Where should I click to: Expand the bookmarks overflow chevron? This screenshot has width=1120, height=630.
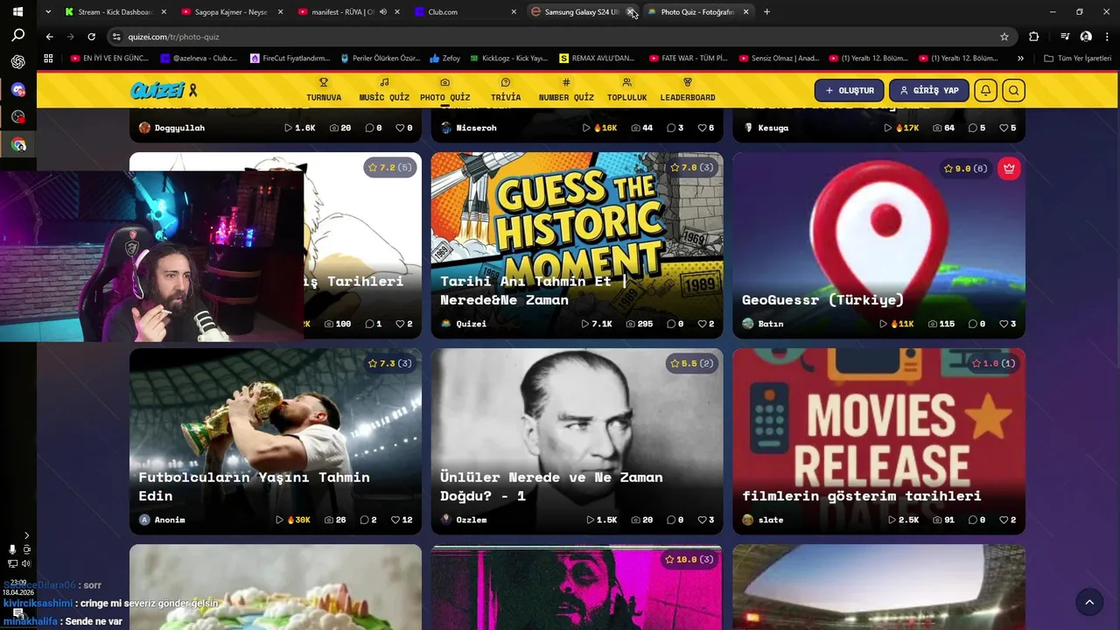pos(1020,59)
